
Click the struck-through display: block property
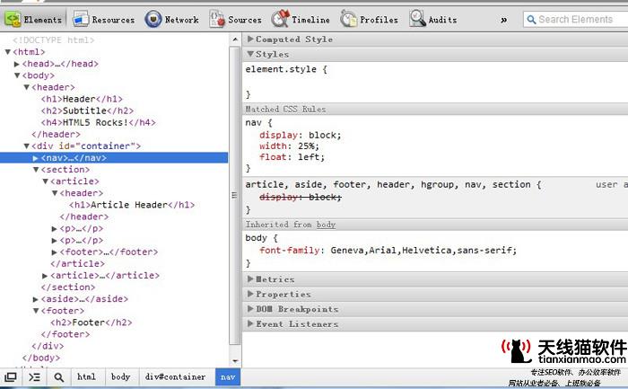click(x=300, y=197)
